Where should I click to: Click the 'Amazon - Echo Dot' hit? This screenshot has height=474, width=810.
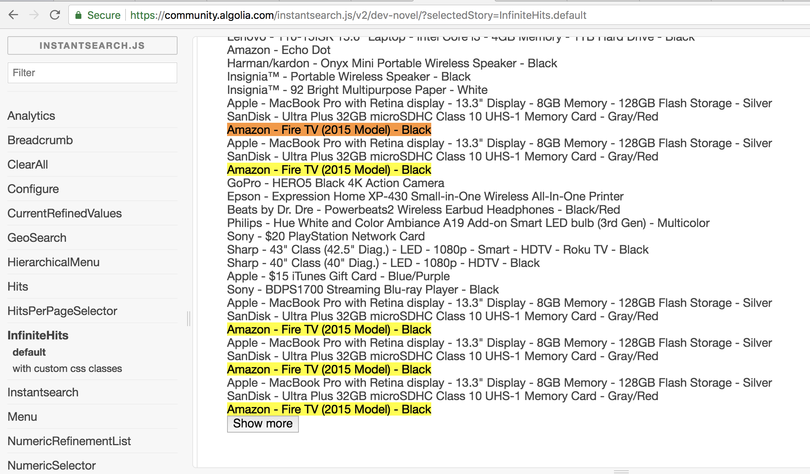[x=279, y=50]
